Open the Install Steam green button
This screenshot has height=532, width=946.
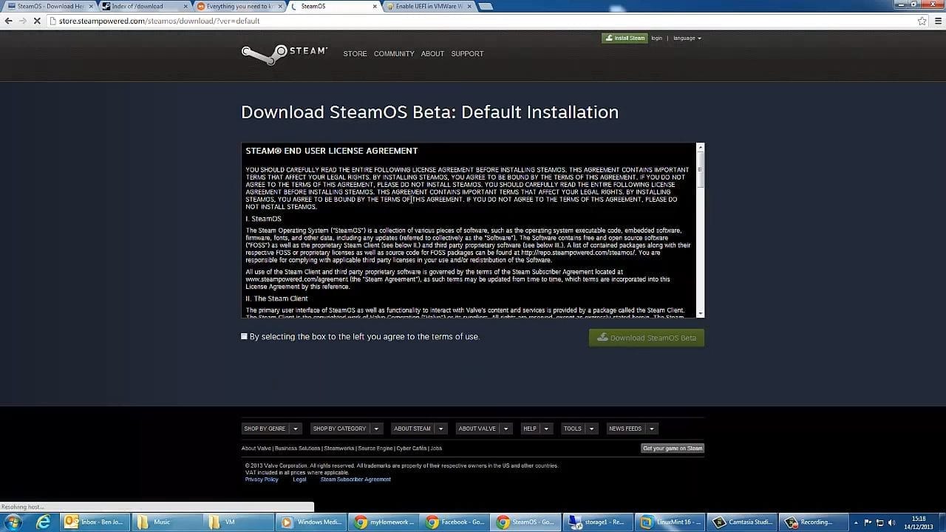pos(625,38)
